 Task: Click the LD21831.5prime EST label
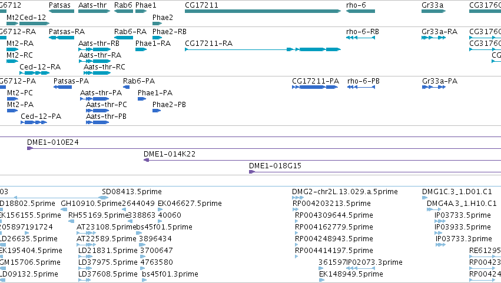[108, 251]
